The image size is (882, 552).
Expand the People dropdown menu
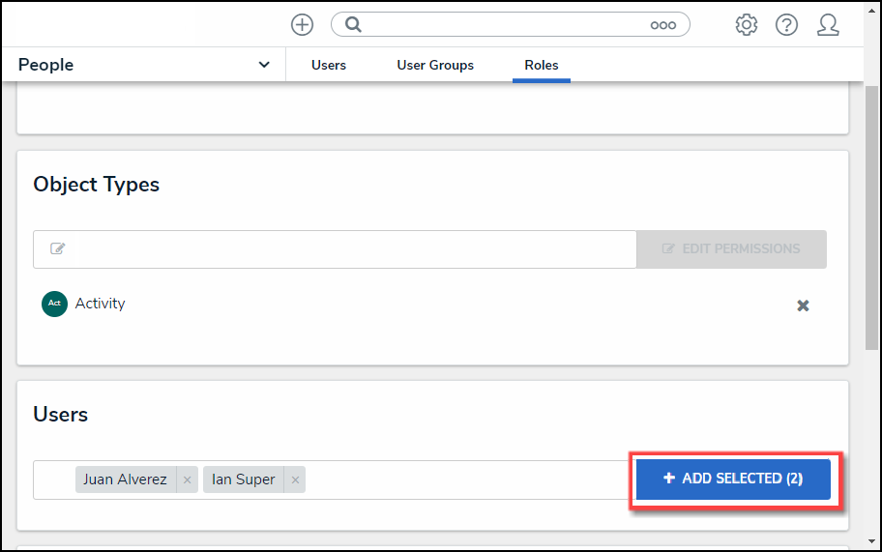click(x=264, y=65)
